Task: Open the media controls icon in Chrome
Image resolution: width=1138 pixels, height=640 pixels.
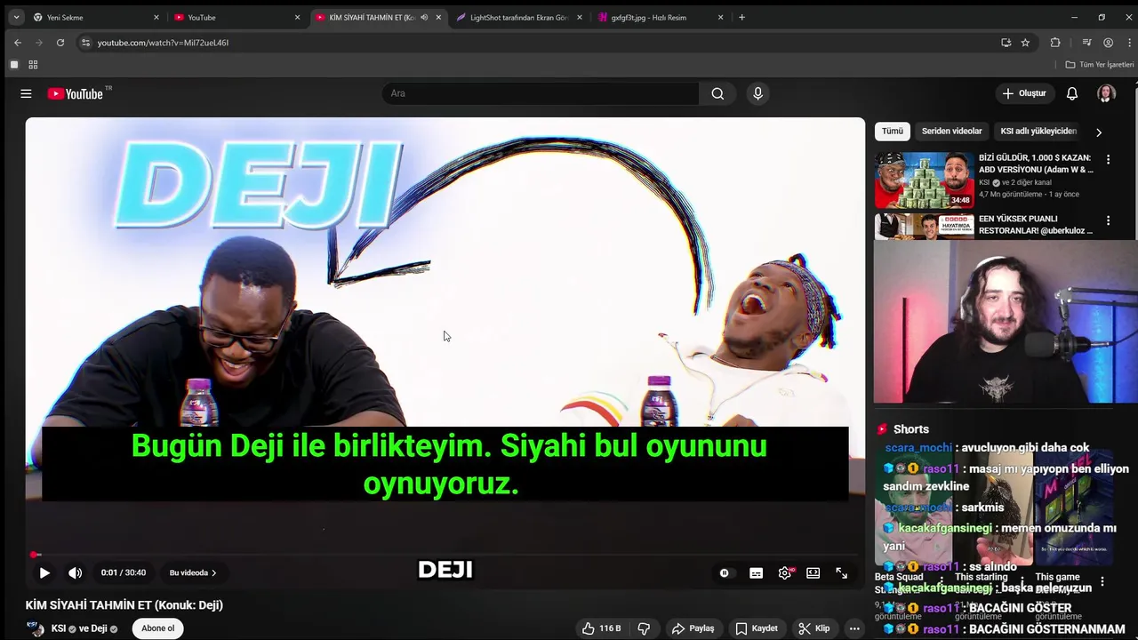Action: (x=1086, y=43)
